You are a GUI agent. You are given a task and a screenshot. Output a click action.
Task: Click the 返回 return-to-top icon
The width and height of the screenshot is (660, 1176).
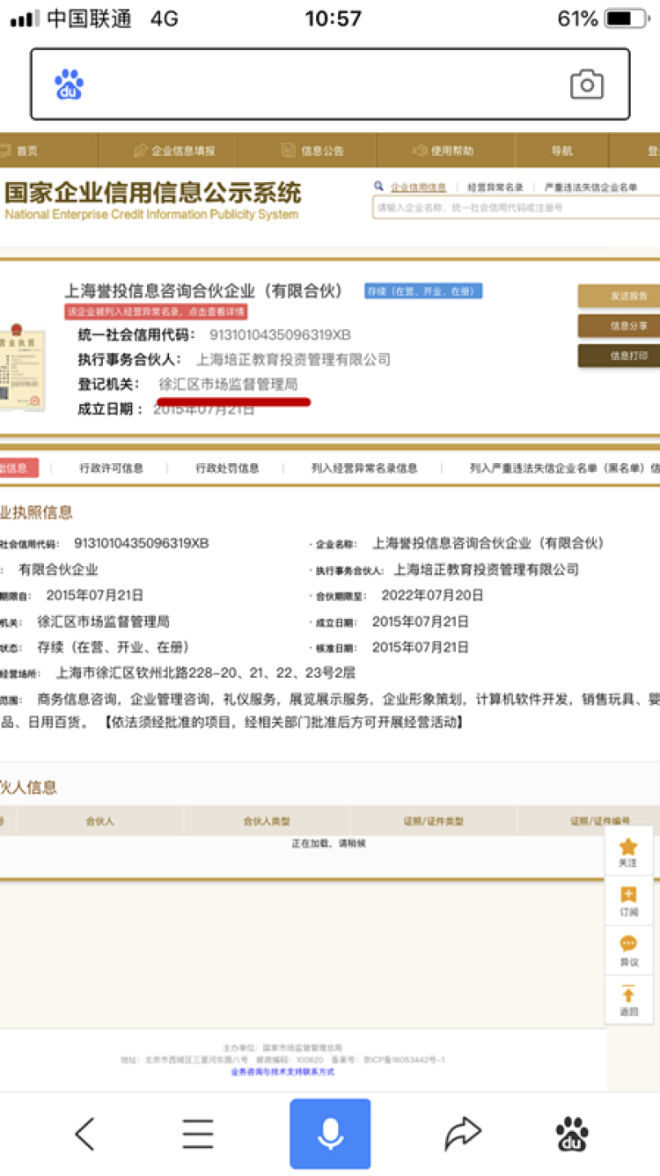[x=628, y=1001]
